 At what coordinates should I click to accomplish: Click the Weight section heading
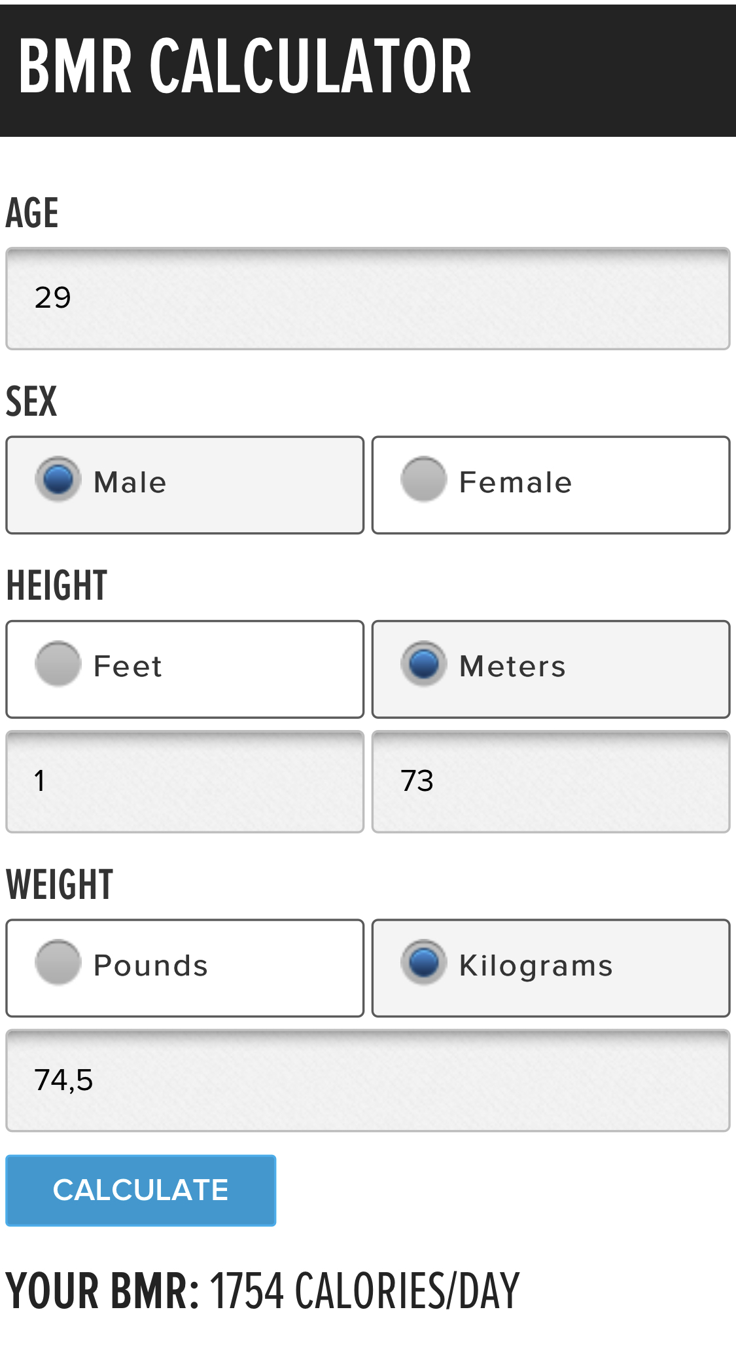click(60, 885)
